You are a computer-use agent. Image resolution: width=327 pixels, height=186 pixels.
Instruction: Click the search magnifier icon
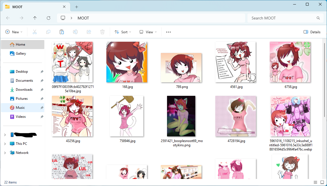coord(318,18)
